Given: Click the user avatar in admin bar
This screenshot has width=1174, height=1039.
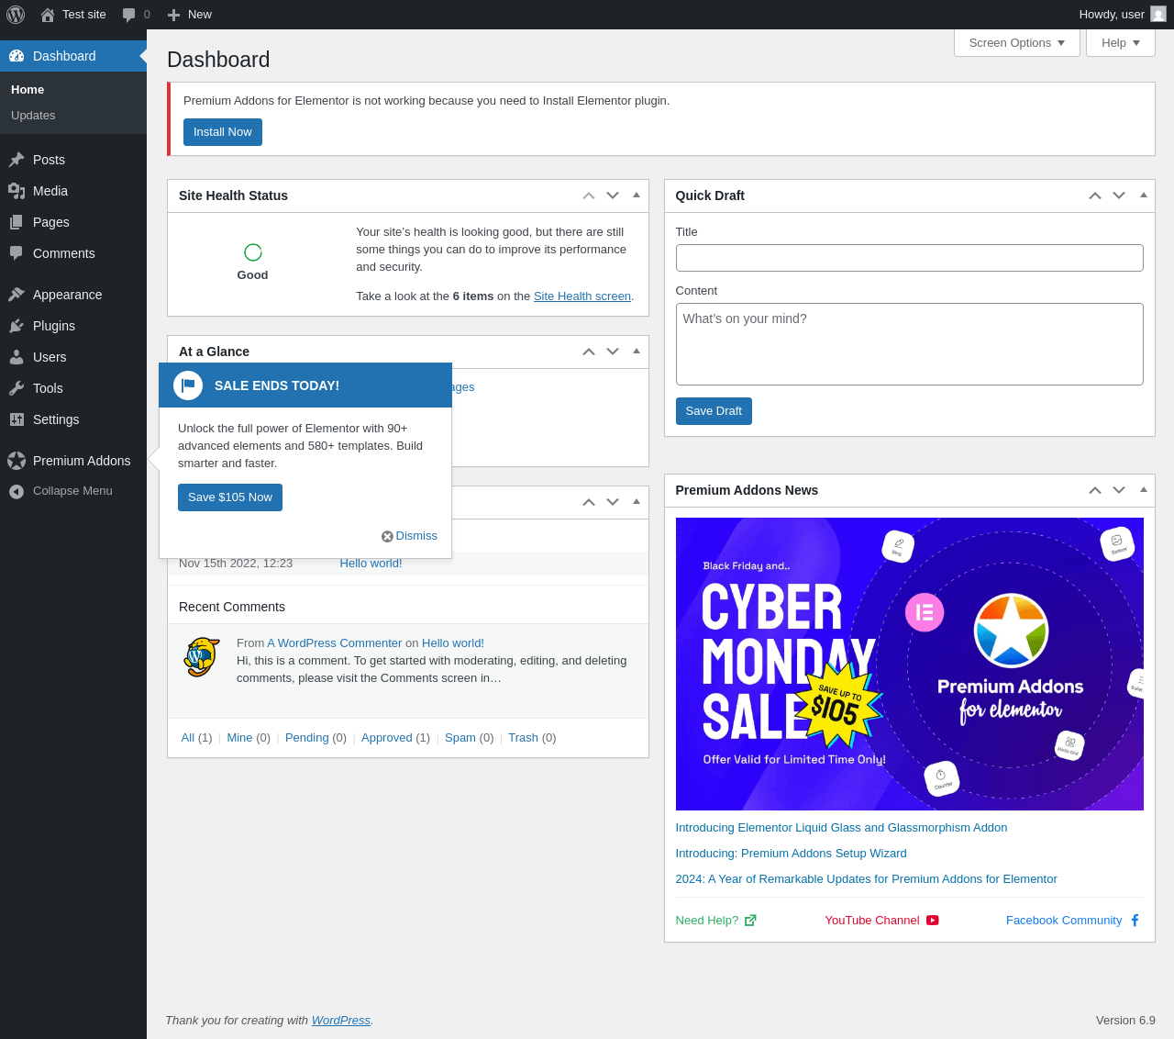Looking at the screenshot, I should tap(1158, 15).
